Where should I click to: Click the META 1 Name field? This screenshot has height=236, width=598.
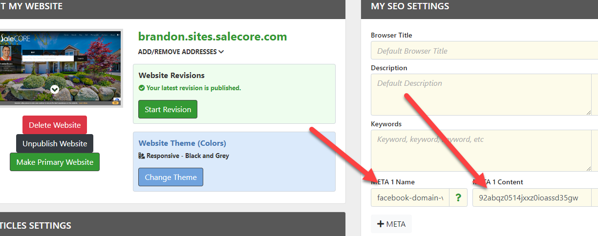[x=410, y=198]
